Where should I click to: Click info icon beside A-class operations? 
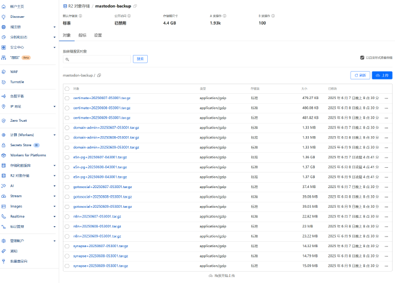click(x=224, y=16)
